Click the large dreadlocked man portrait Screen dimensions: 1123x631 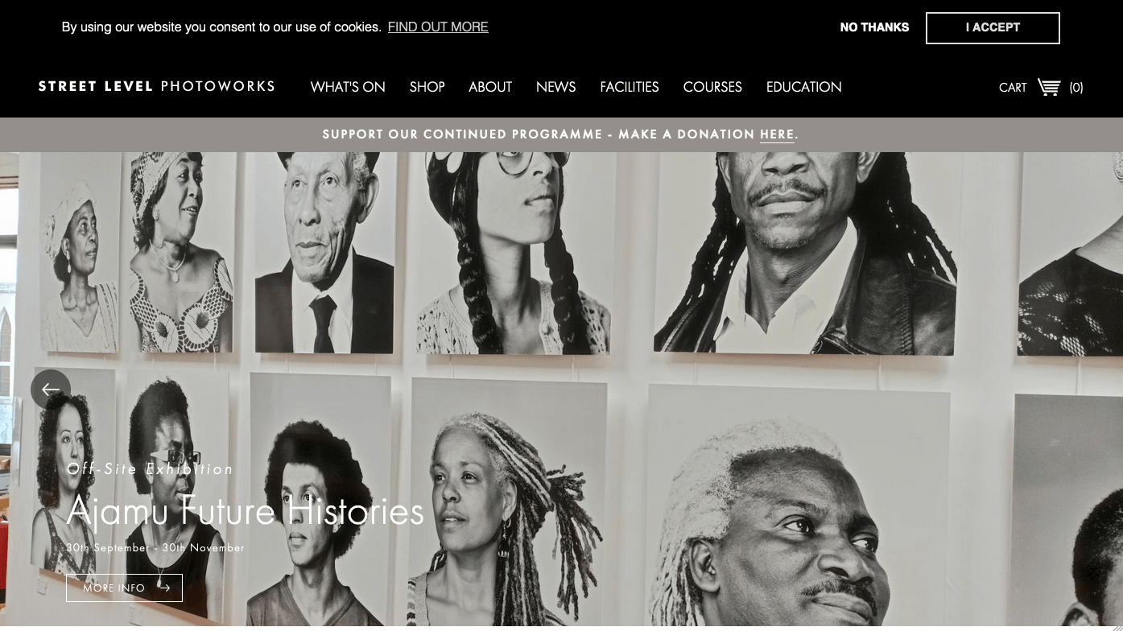805,254
